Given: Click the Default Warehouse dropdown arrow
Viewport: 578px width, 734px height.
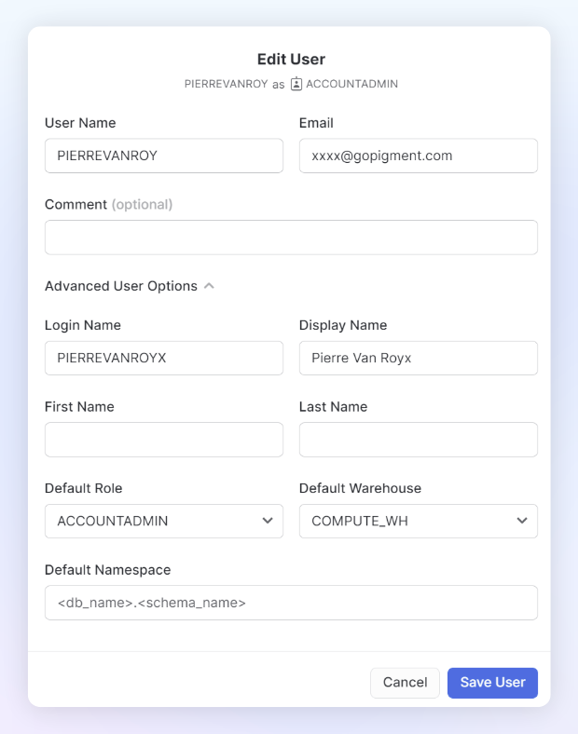Looking at the screenshot, I should click(x=522, y=521).
